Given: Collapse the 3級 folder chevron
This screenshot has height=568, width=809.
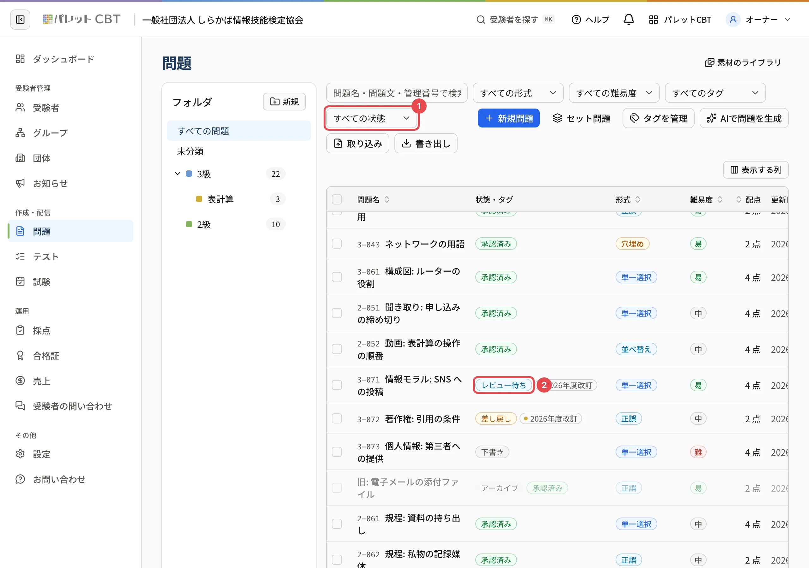Looking at the screenshot, I should pos(178,174).
